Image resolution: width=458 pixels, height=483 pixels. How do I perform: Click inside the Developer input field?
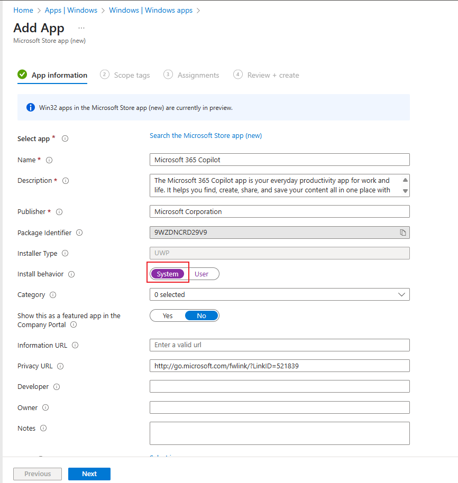click(279, 386)
